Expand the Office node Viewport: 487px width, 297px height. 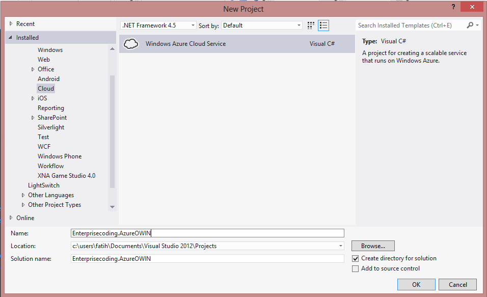pos(33,69)
